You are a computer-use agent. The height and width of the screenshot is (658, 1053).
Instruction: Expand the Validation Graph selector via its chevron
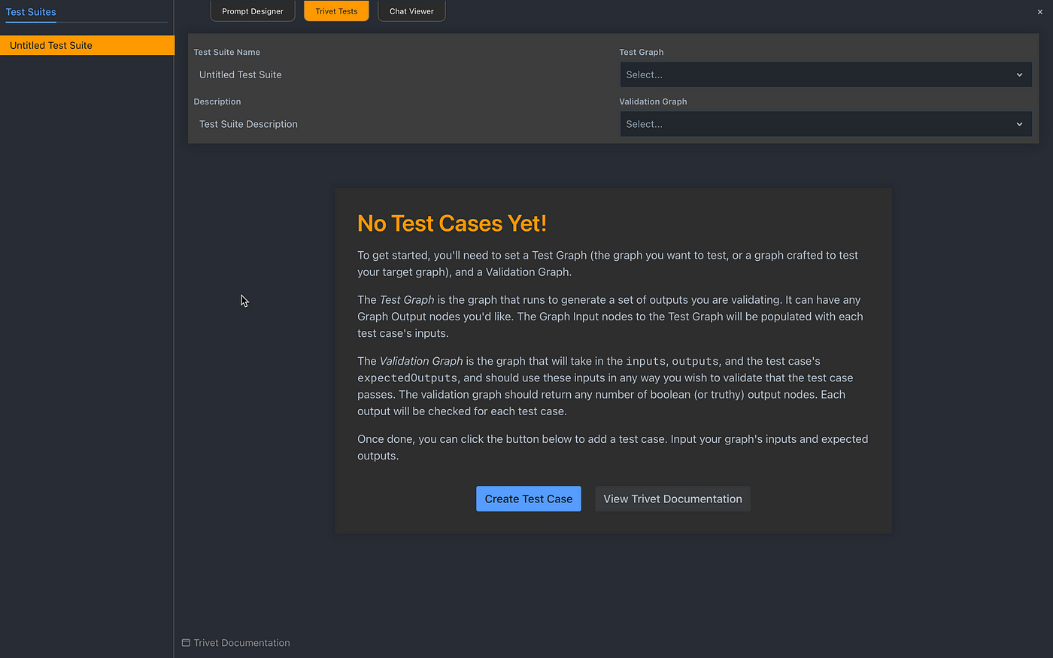(x=1019, y=124)
